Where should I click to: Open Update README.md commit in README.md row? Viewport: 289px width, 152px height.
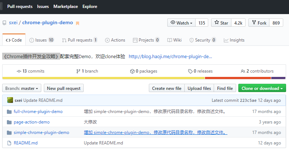104,143
